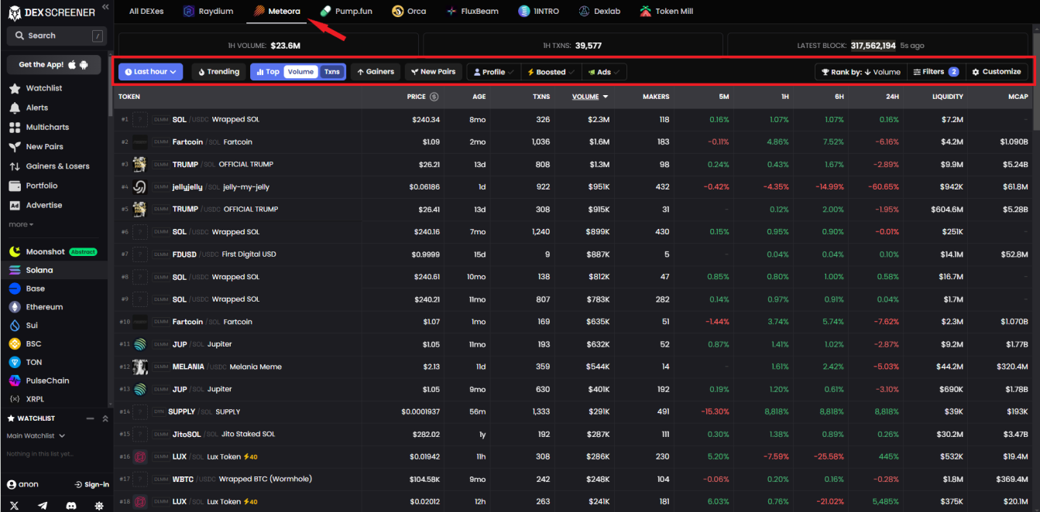The image size is (1040, 512).
Task: Select the New Pairs toolbar view
Action: pos(434,72)
